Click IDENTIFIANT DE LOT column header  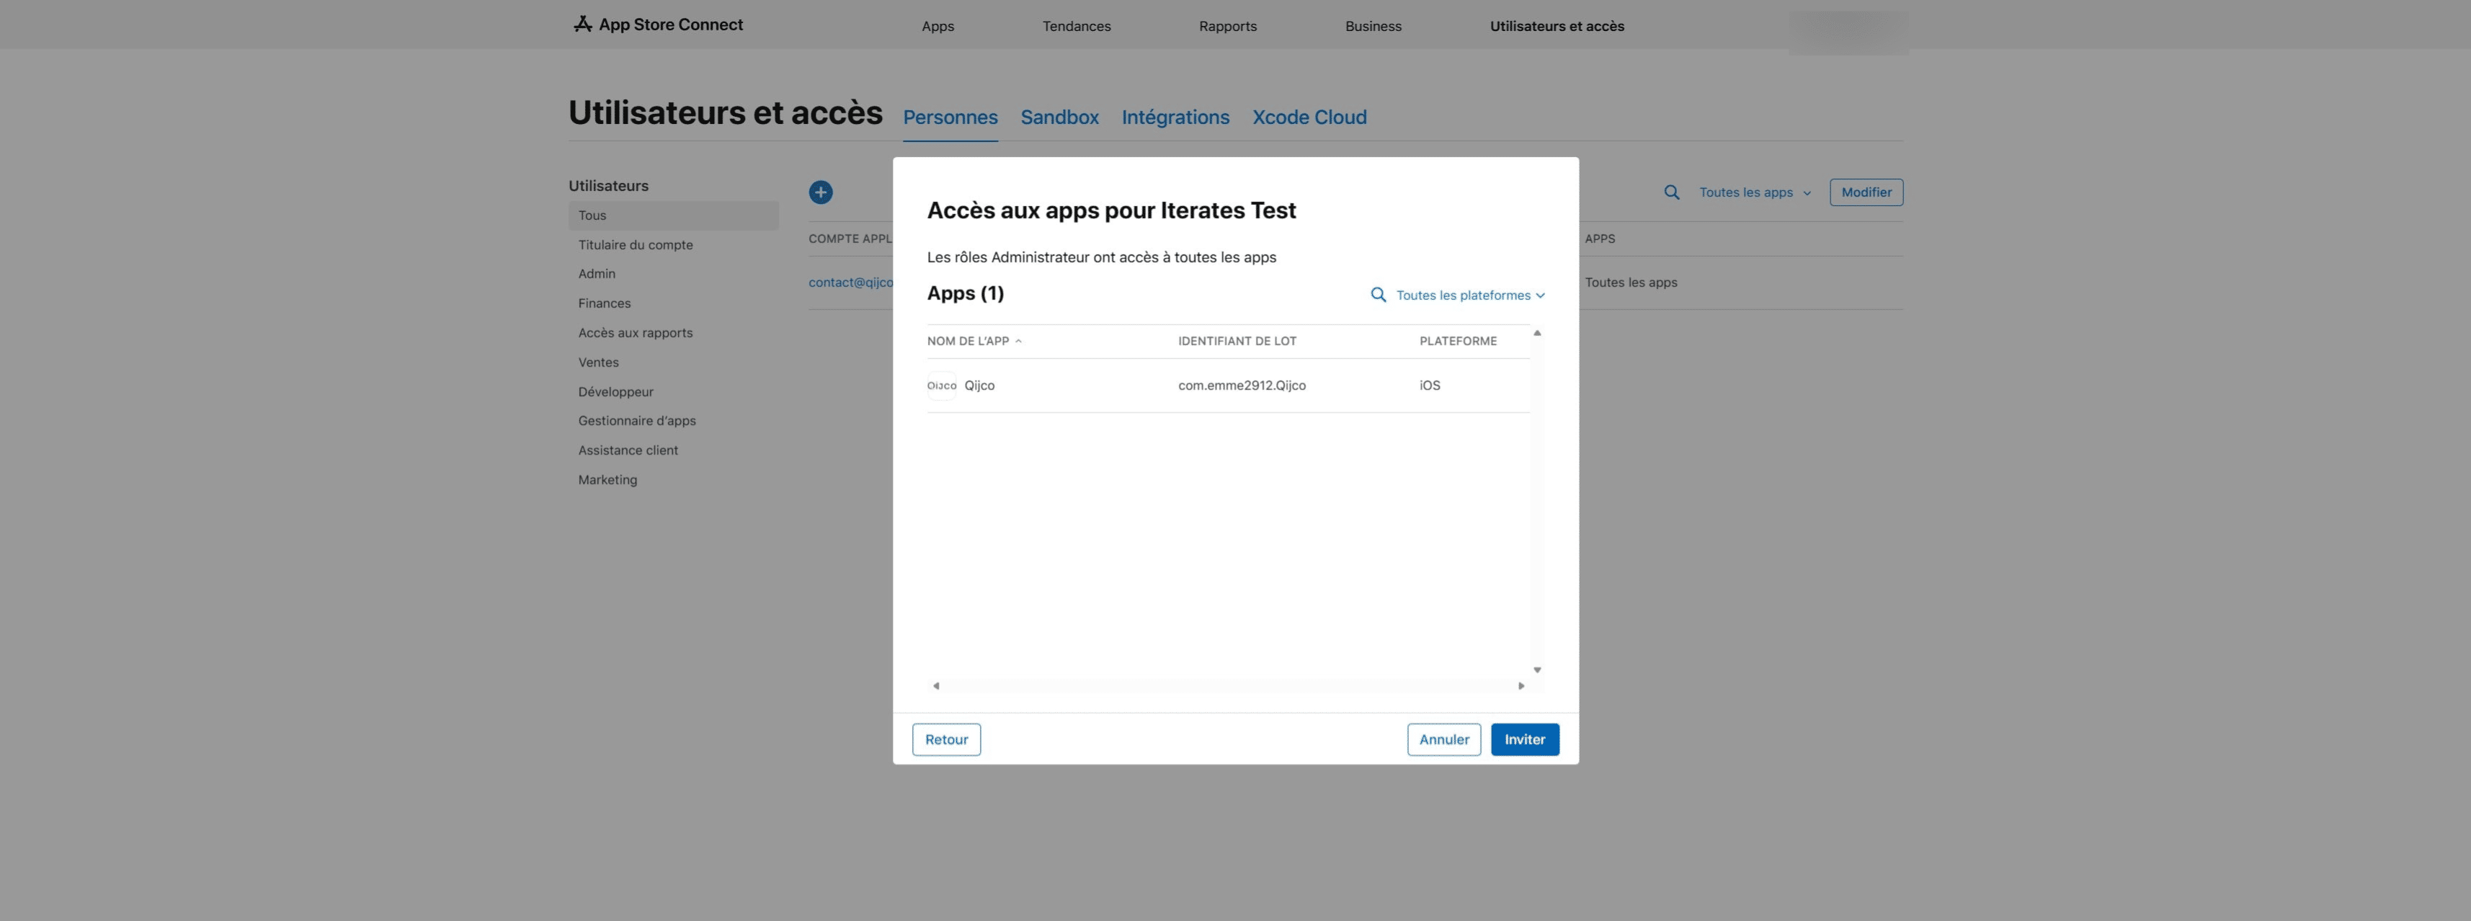[1237, 341]
